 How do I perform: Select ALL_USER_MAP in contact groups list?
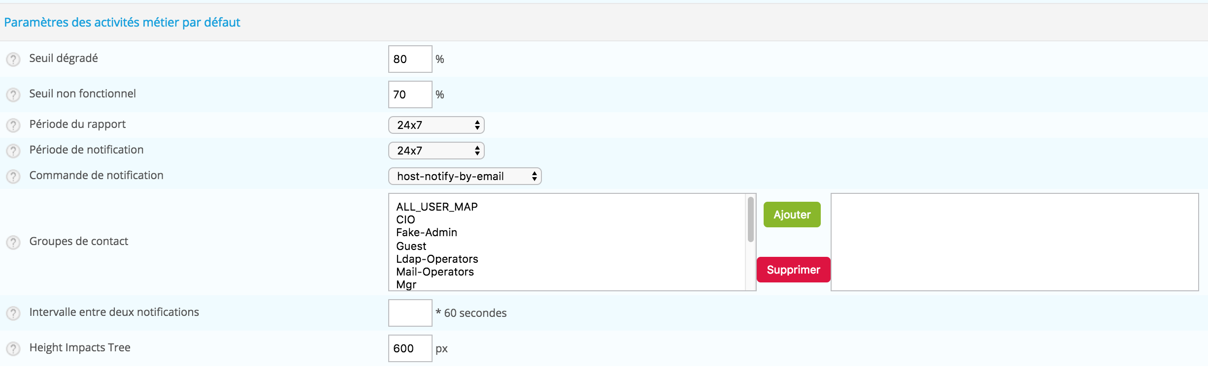(437, 207)
